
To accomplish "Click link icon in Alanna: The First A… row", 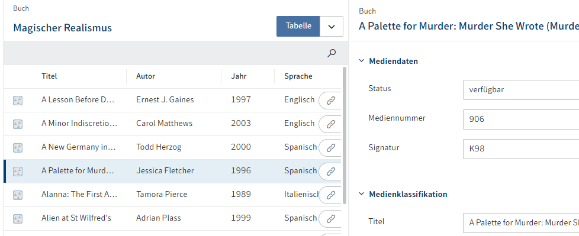I will 330,195.
